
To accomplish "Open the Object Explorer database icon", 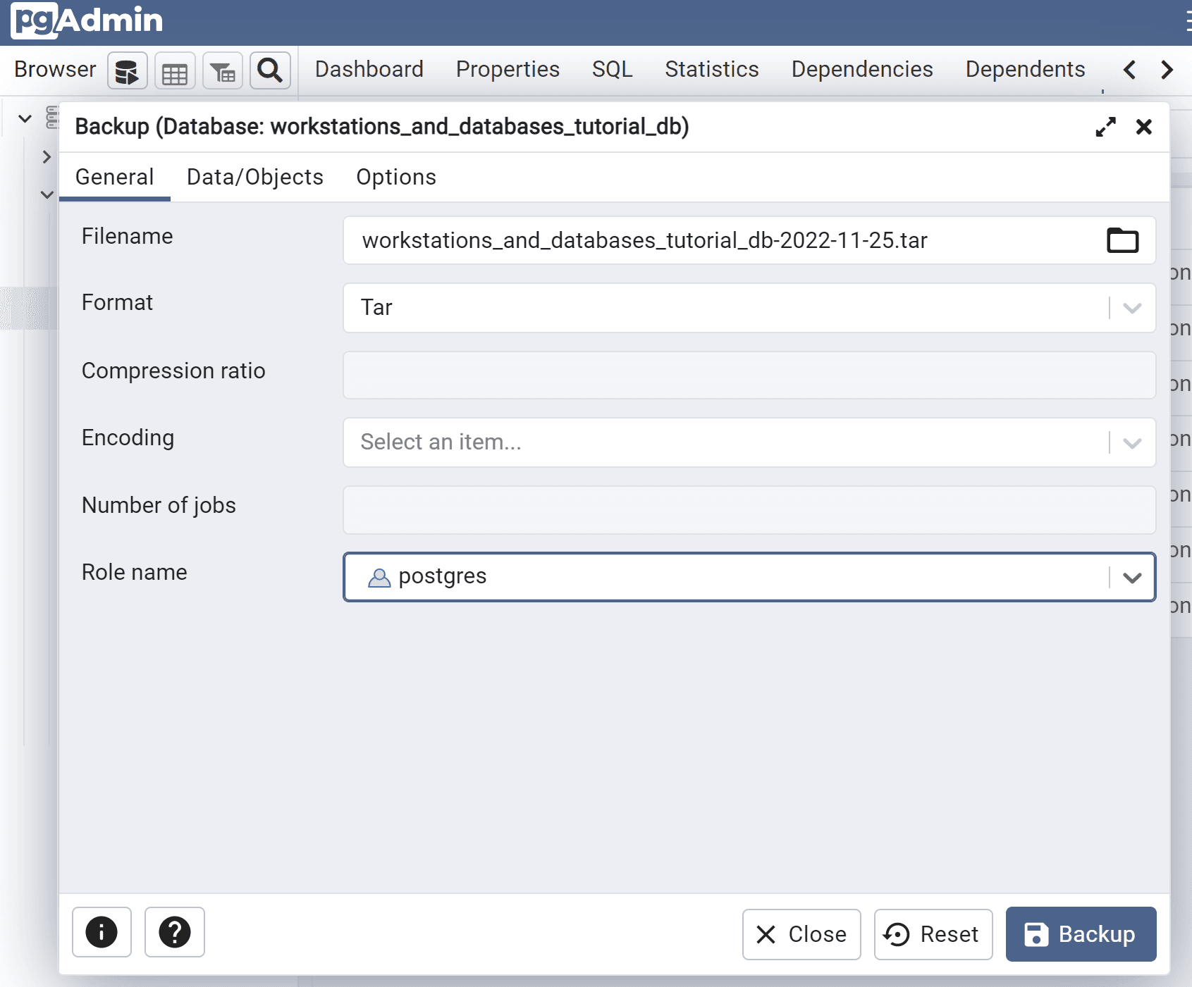I will click(x=127, y=70).
